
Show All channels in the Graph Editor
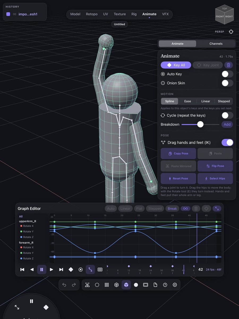[x=21, y=216]
